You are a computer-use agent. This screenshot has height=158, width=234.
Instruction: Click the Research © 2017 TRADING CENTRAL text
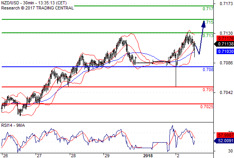[x=37, y=8]
